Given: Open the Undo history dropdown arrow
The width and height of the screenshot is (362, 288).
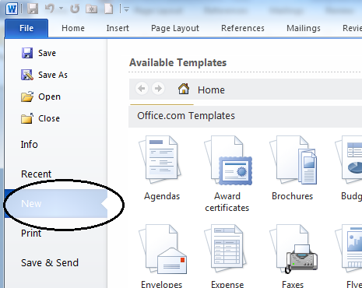Looking at the screenshot, I should point(62,9).
